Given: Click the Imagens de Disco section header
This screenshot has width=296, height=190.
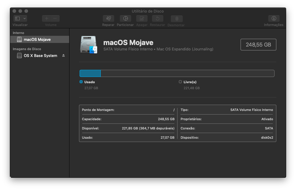Looking at the screenshot, I should coord(27,49).
